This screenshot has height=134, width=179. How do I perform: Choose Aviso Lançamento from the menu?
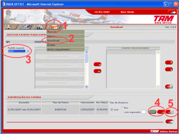pyautogui.click(x=66, y=50)
